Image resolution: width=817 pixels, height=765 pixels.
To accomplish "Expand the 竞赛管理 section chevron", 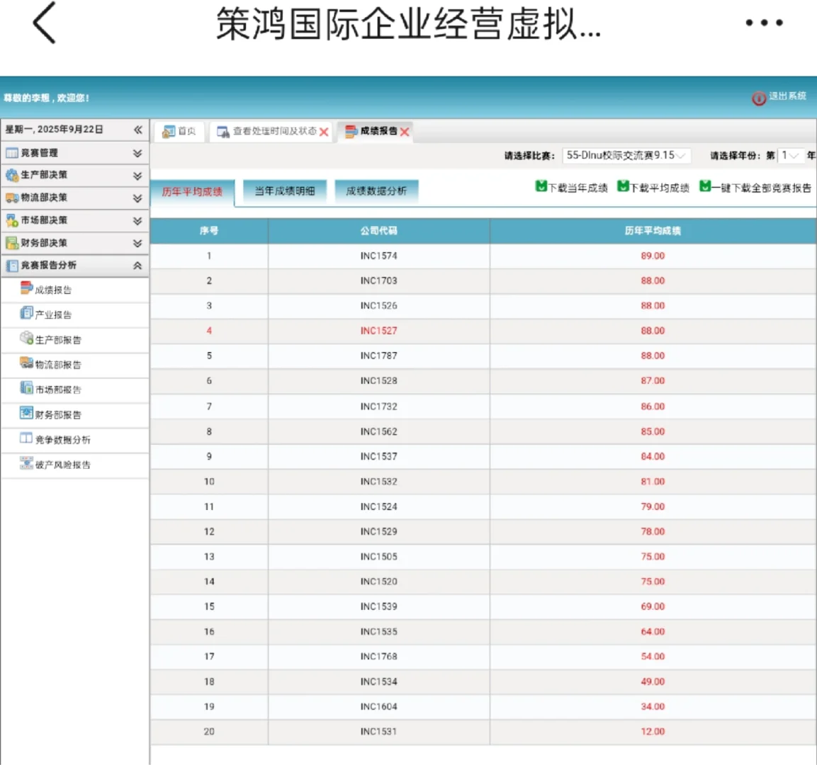I will coord(137,153).
